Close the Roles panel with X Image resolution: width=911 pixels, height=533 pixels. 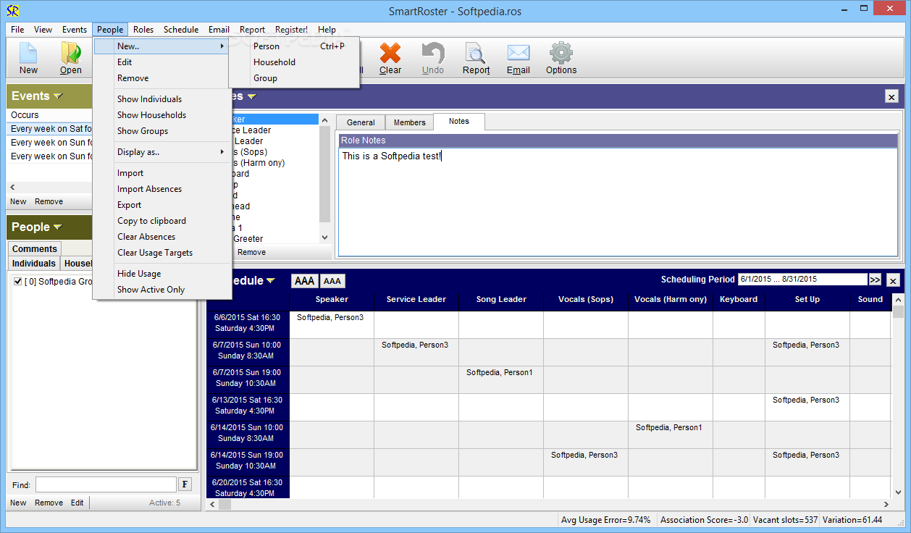tap(891, 96)
